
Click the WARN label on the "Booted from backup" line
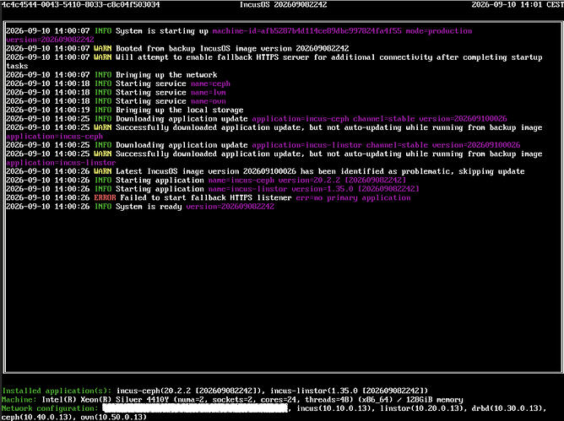[x=103, y=49]
